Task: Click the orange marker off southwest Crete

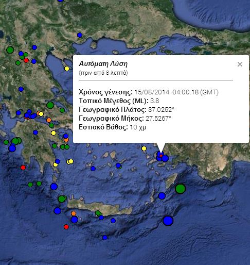Action: (74, 213)
